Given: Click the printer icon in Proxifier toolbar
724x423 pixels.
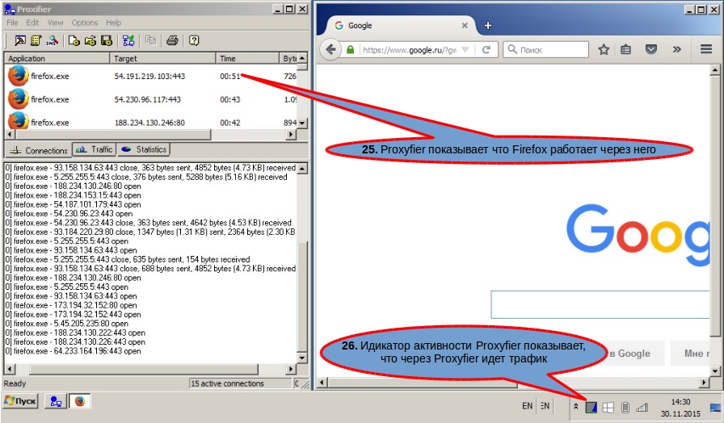Looking at the screenshot, I should tap(172, 40).
